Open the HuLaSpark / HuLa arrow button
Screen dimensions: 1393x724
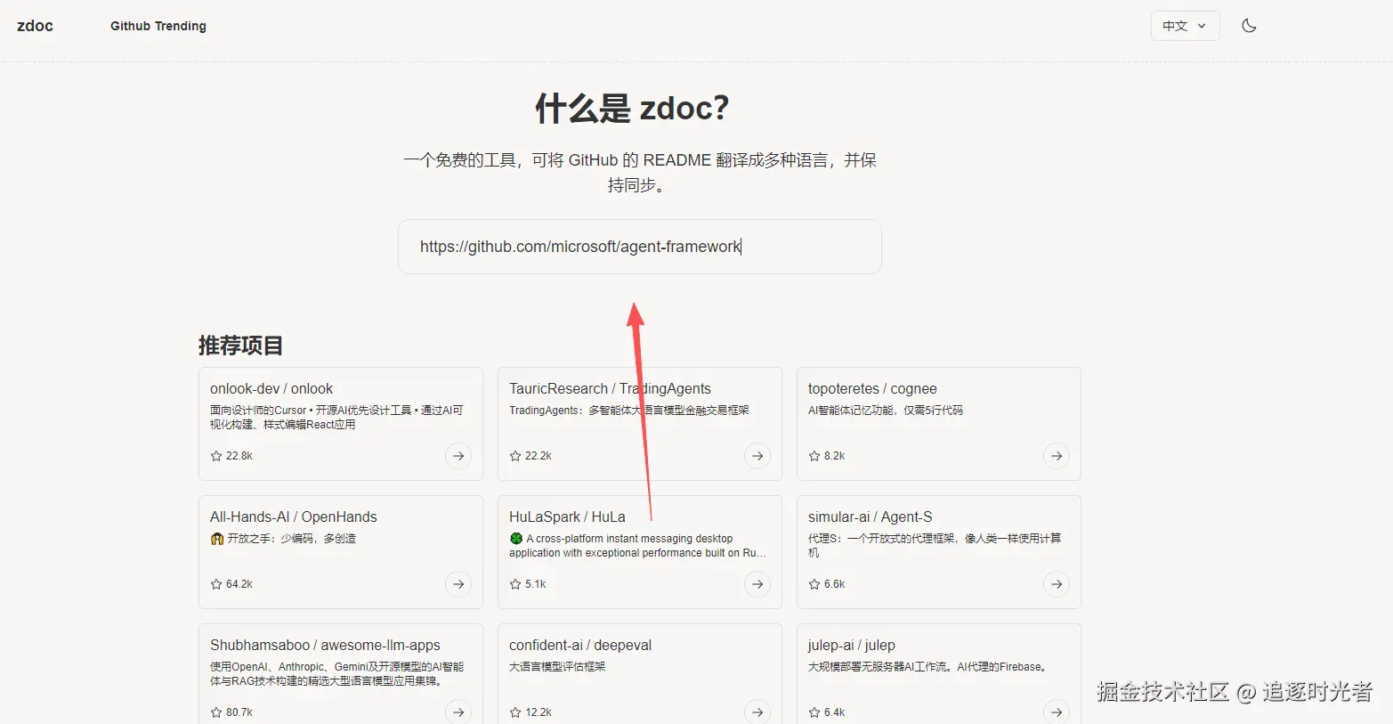click(x=757, y=584)
